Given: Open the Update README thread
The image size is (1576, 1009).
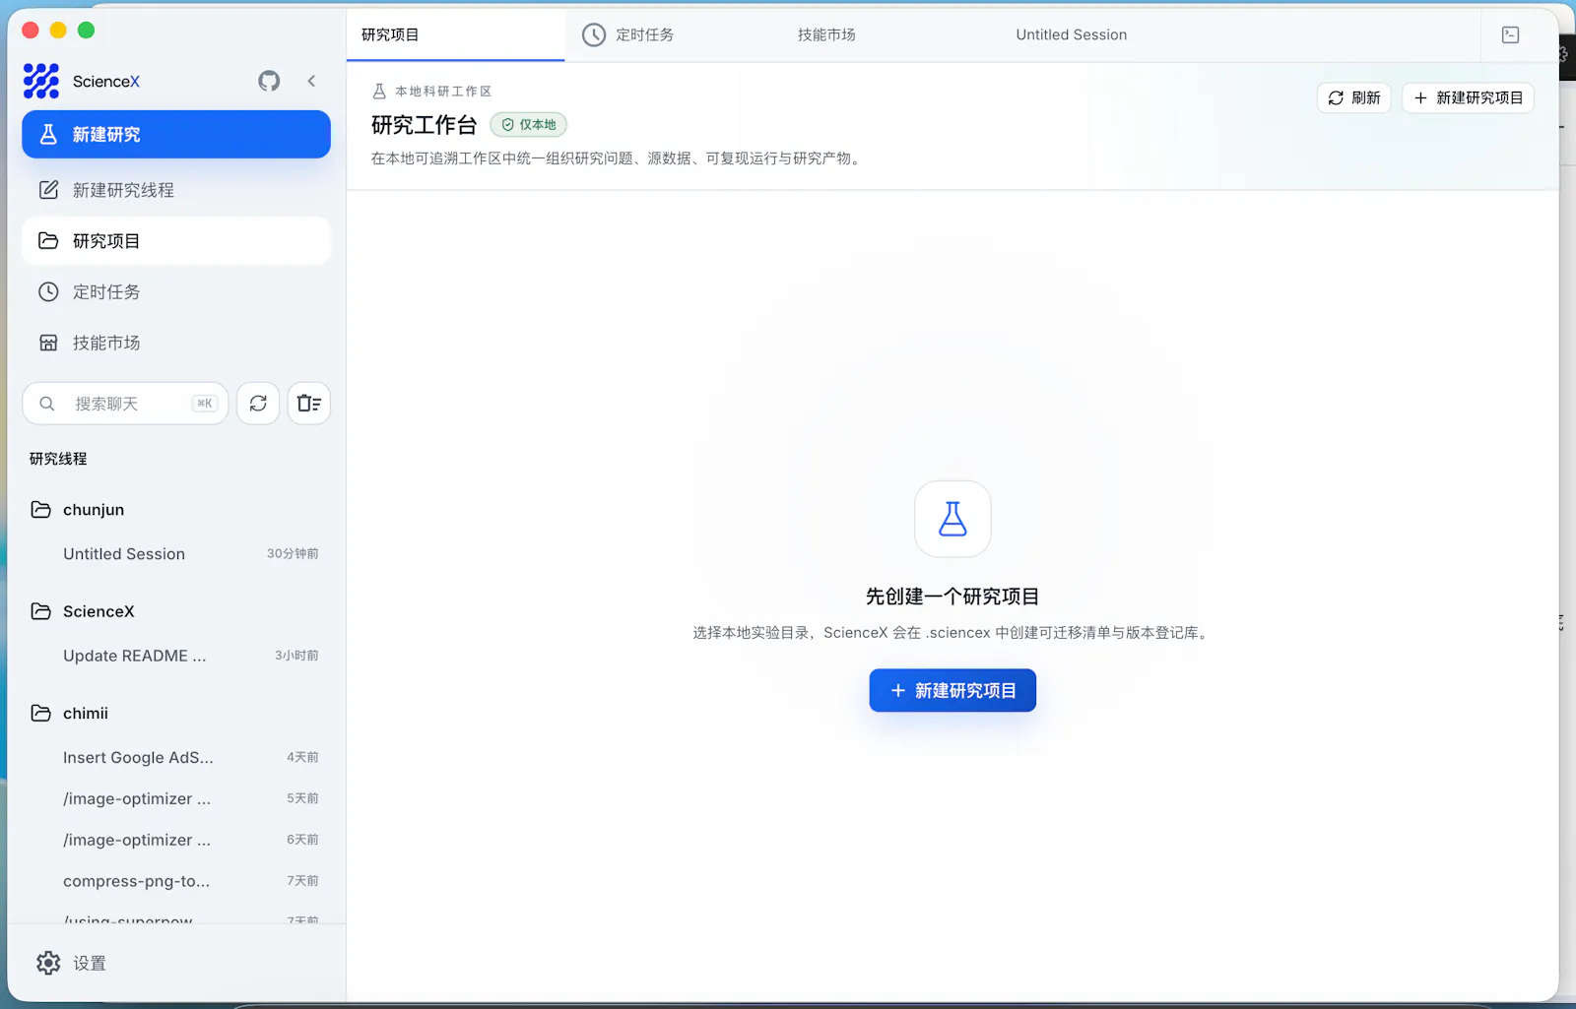Looking at the screenshot, I should (x=176, y=656).
